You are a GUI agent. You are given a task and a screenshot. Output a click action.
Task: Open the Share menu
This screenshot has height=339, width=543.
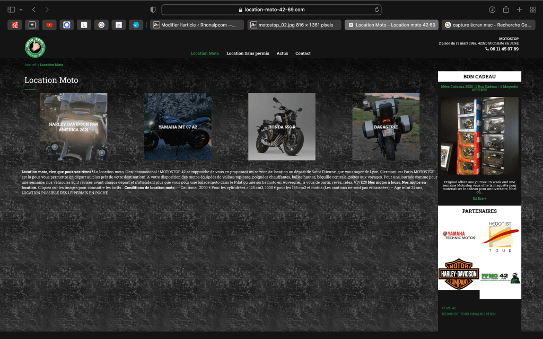tap(506, 10)
